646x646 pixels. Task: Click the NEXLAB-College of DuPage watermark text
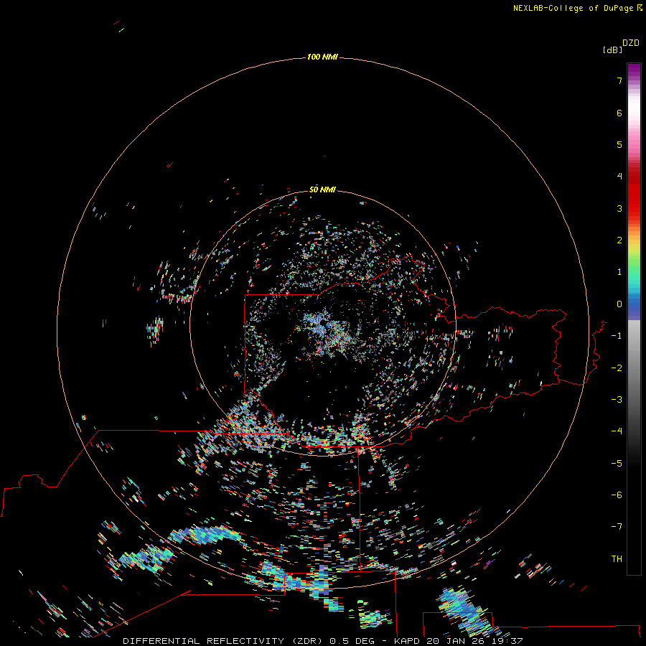575,8
